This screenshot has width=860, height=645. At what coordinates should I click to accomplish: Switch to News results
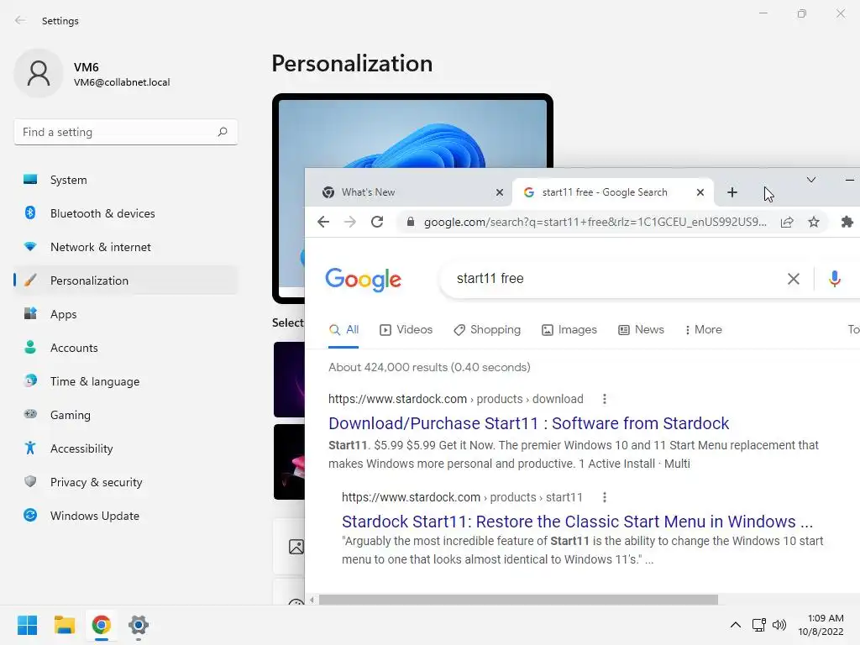641,329
